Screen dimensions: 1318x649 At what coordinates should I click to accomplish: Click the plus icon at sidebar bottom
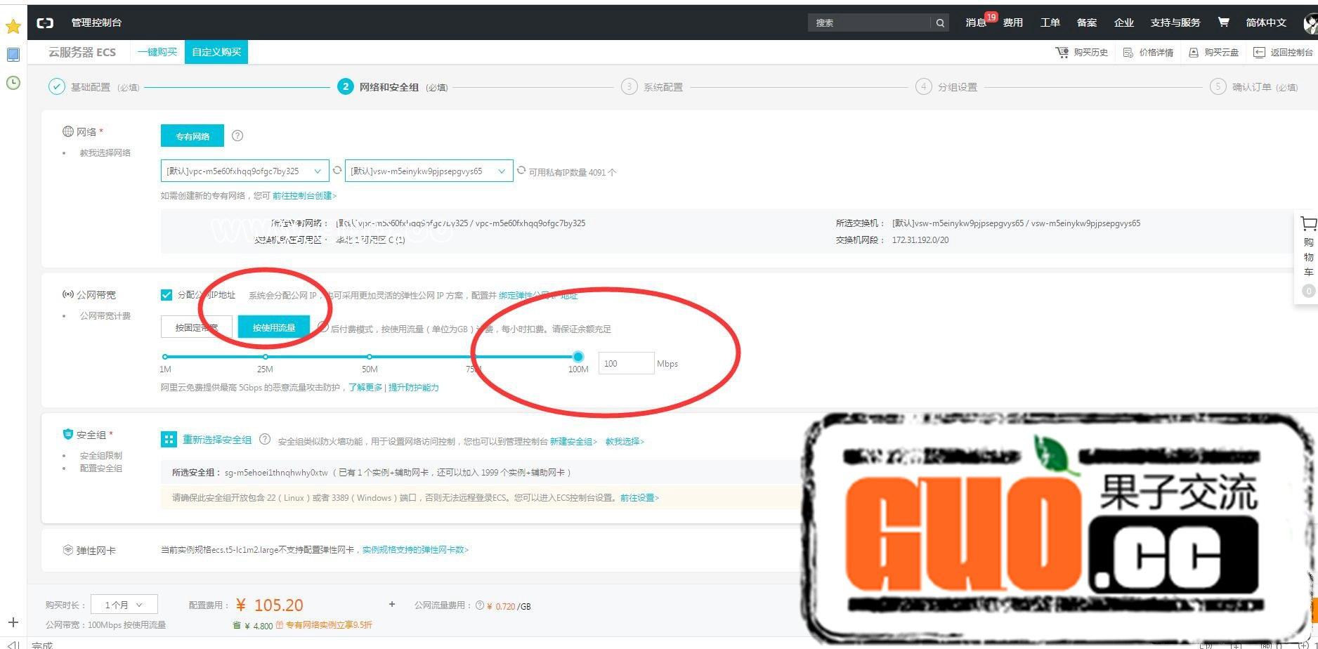coord(13,622)
